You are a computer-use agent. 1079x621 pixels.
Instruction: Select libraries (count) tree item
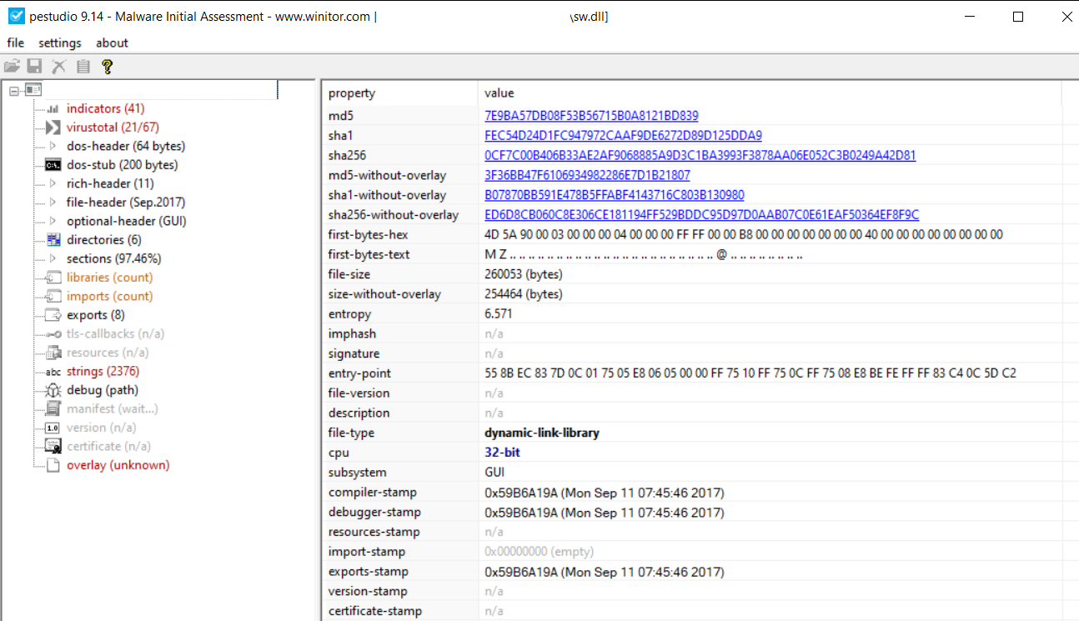tap(110, 278)
